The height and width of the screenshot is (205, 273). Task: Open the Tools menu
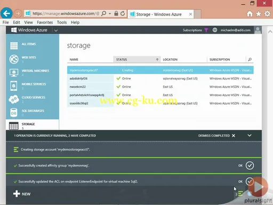(62, 22)
